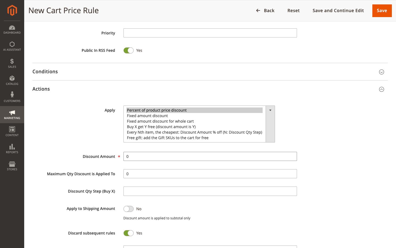Click the Conditions section heading
The height and width of the screenshot is (248, 396).
[45, 72]
